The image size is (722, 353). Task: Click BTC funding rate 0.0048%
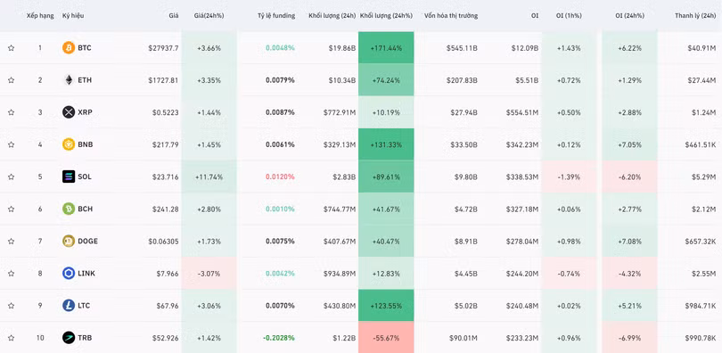[280, 48]
